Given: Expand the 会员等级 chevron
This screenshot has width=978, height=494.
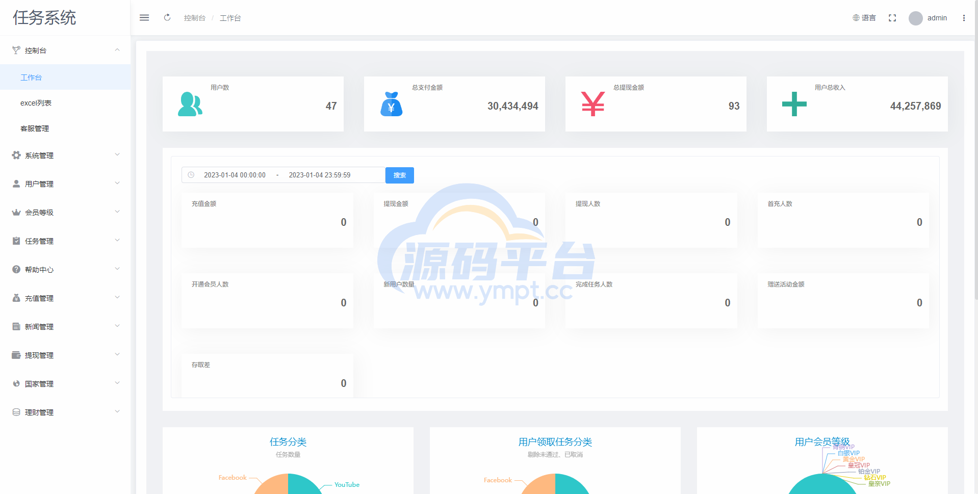Looking at the screenshot, I should (117, 212).
